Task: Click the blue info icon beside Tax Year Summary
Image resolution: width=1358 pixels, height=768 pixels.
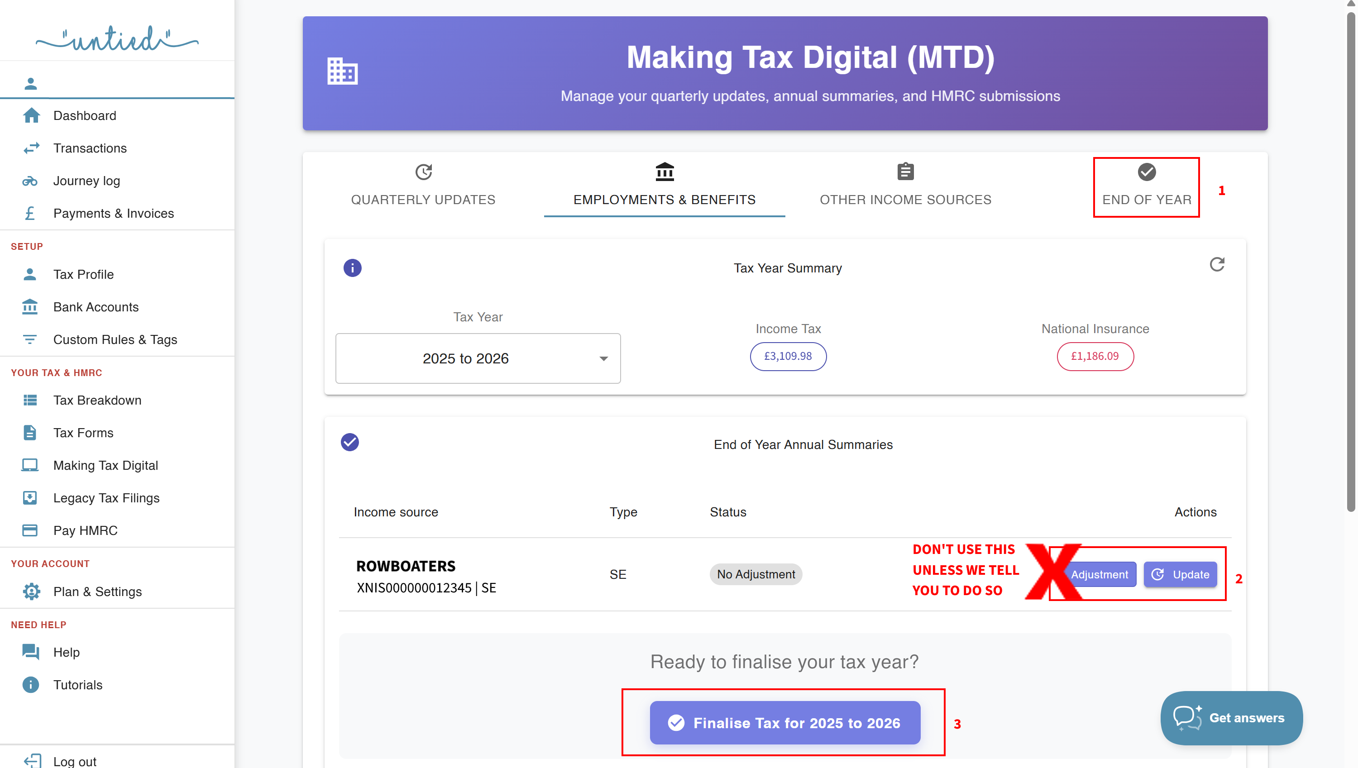Action: click(353, 268)
